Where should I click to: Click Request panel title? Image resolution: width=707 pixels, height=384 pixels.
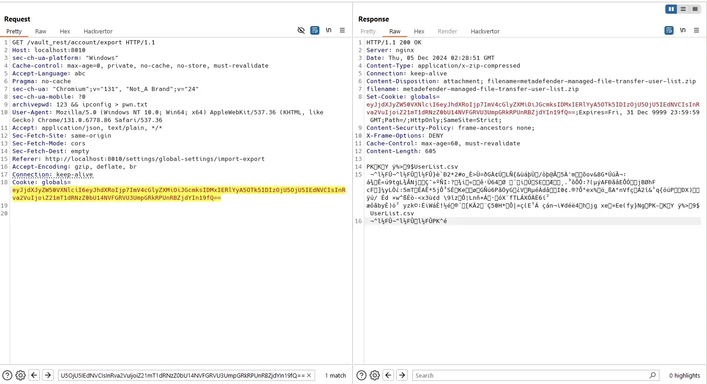17,19
